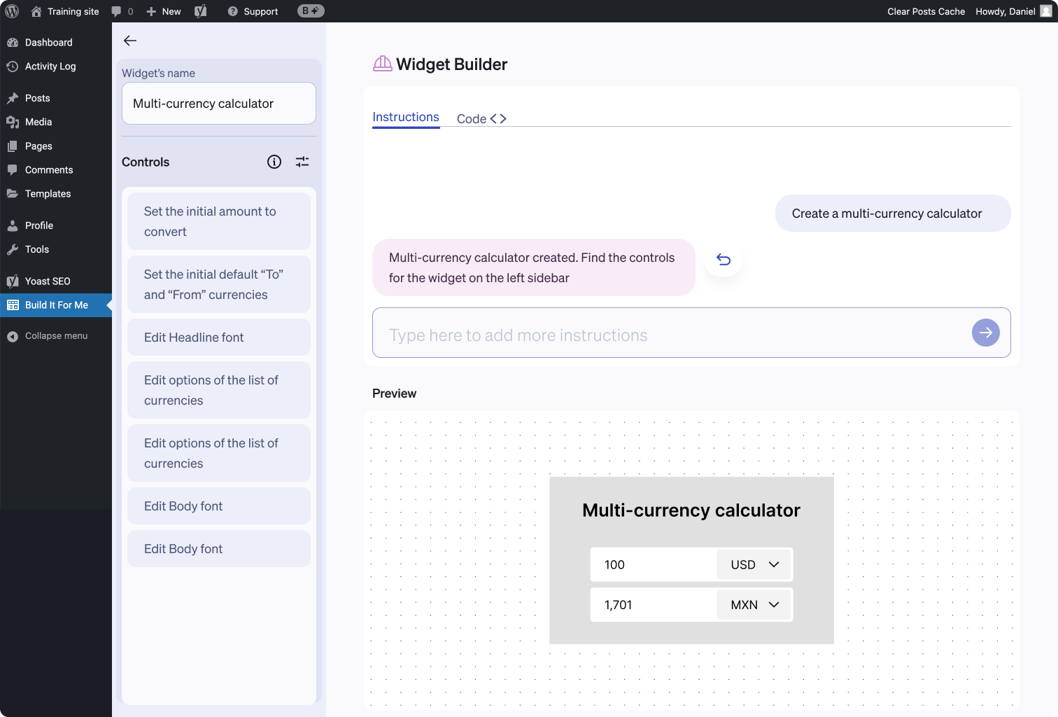The height and width of the screenshot is (717, 1058).
Task: Open the second Edit Body font control
Action: [x=219, y=549]
